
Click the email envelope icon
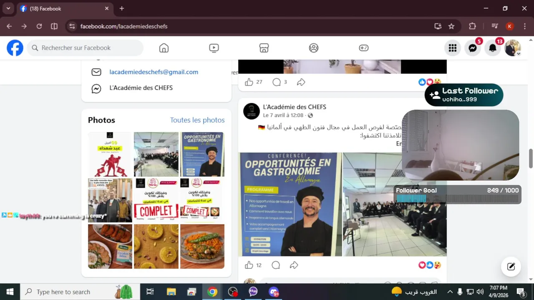(x=96, y=72)
